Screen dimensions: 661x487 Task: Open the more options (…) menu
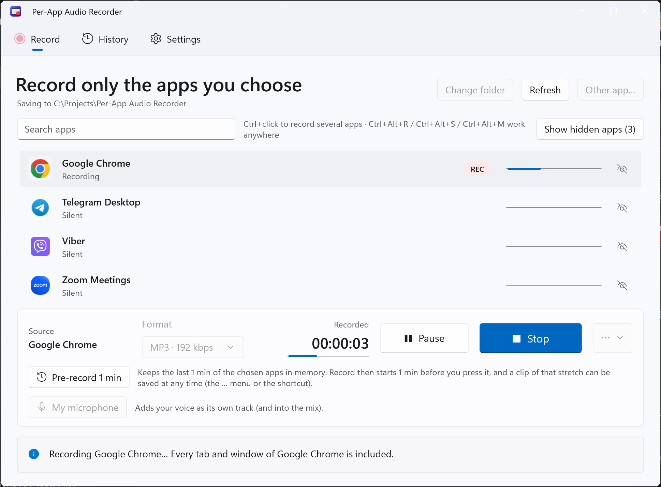coord(613,338)
